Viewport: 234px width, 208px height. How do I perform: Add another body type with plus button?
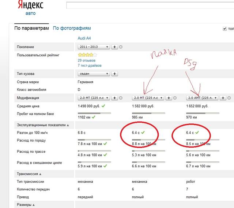tap(114, 74)
